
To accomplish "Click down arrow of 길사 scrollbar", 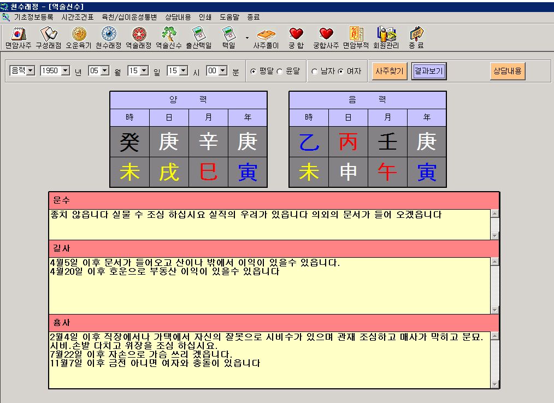I will [x=494, y=310].
